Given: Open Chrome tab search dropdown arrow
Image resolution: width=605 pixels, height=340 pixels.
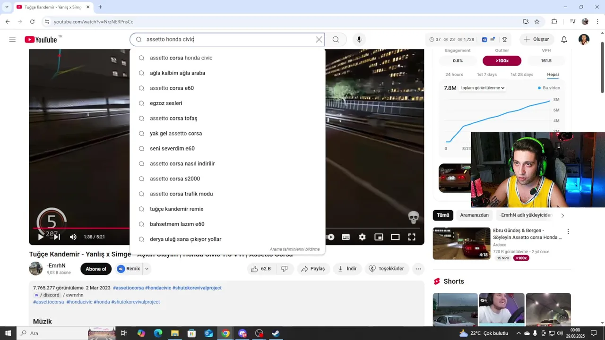Looking at the screenshot, I should tap(7, 7).
